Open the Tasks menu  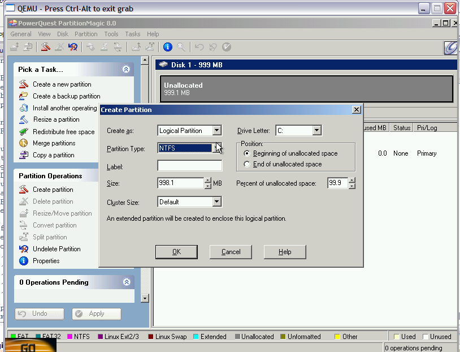pyautogui.click(x=133, y=34)
